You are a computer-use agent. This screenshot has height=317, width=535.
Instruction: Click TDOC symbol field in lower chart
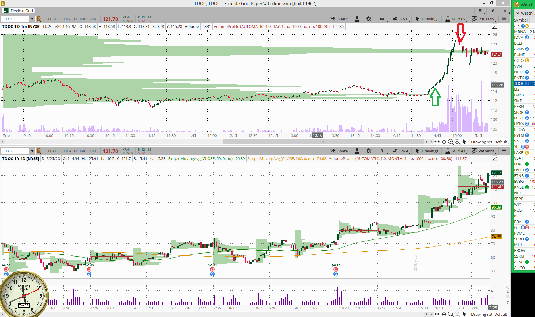pos(16,151)
